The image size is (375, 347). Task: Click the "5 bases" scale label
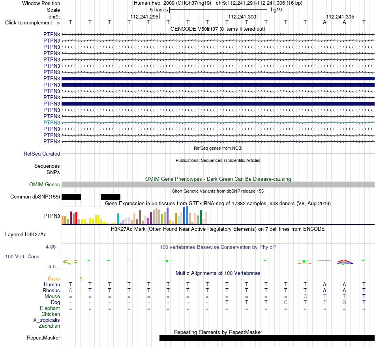point(159,10)
